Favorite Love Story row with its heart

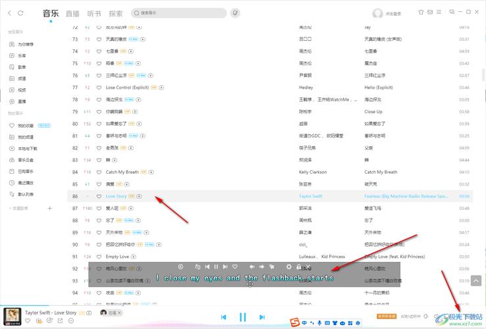(x=99, y=196)
